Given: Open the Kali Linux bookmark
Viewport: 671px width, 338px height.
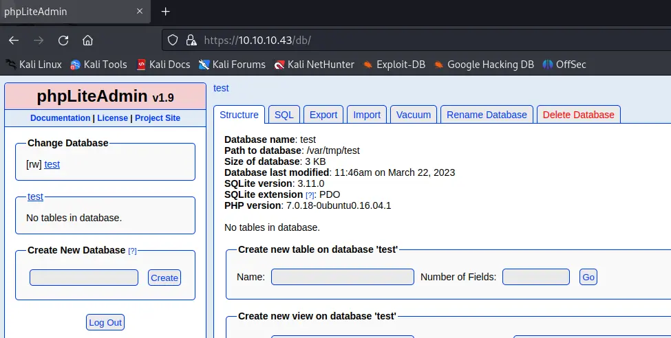Looking at the screenshot, I should [x=34, y=65].
